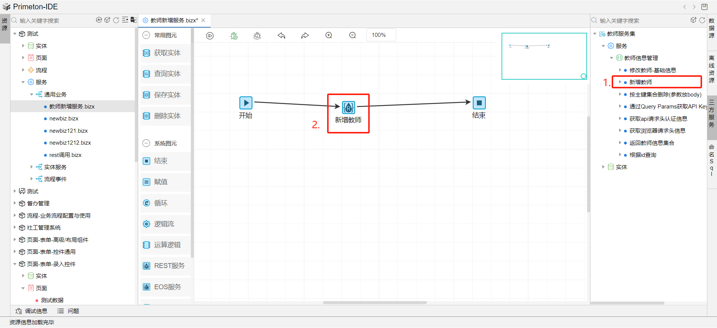Expand the 实体服务 tree node
This screenshot has height=328, width=717.
pos(32,167)
